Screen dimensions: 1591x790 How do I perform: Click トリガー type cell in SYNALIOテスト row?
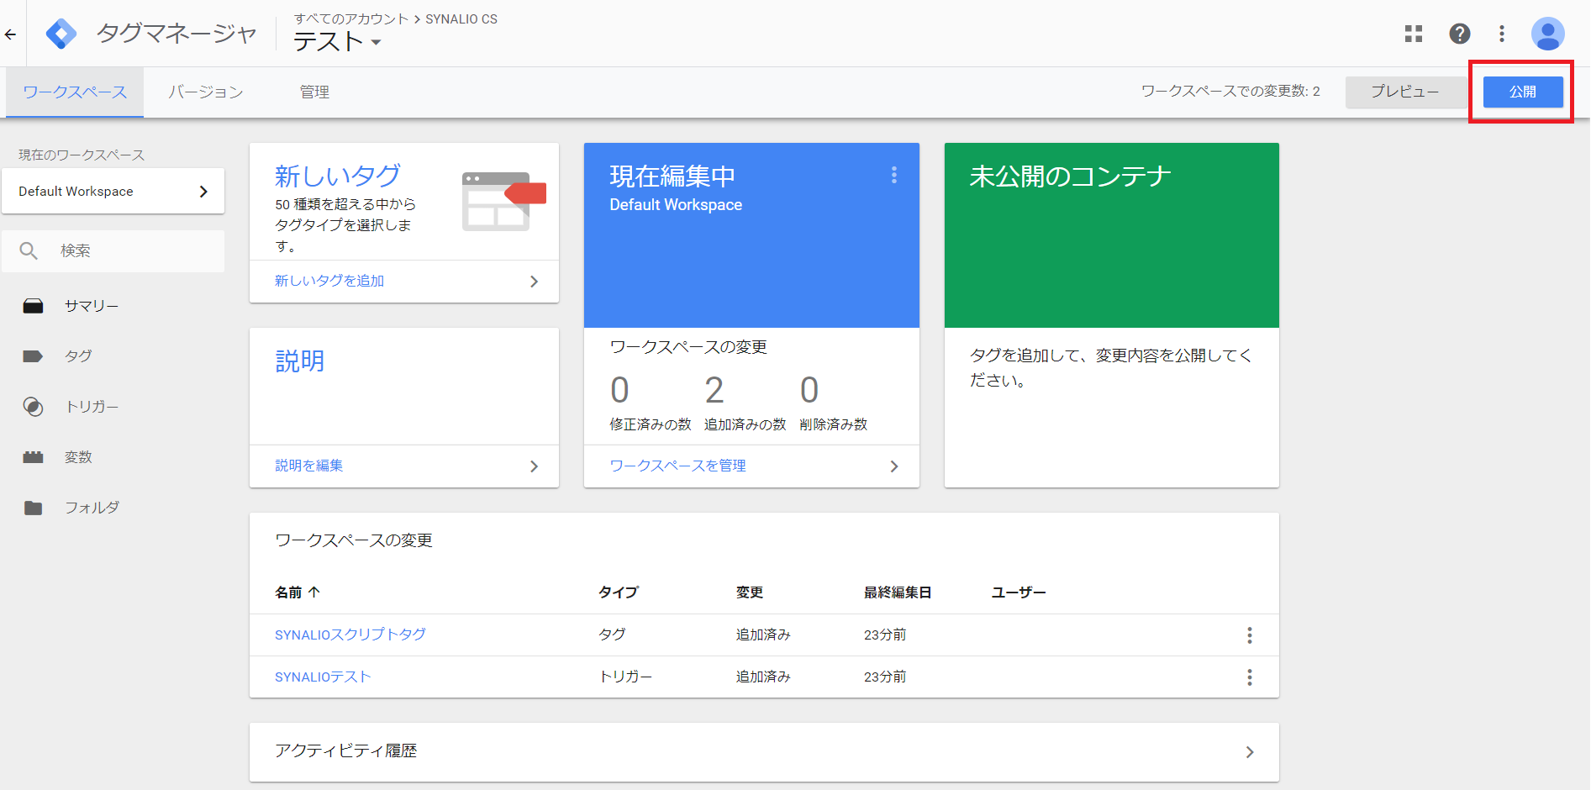625,677
